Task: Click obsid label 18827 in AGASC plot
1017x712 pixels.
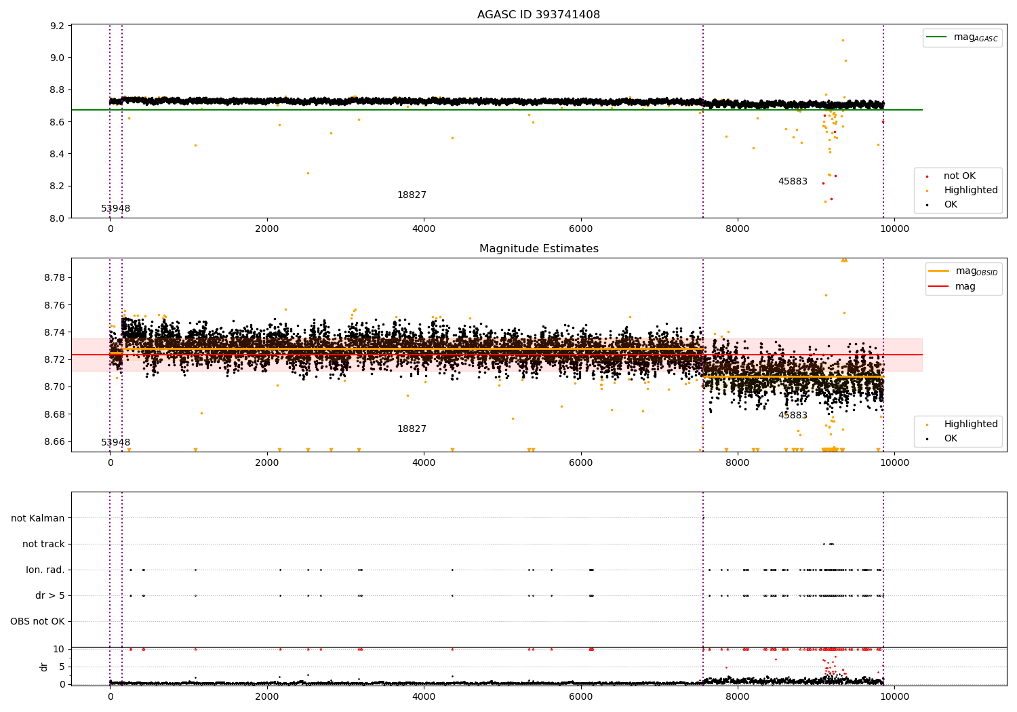Action: point(412,195)
